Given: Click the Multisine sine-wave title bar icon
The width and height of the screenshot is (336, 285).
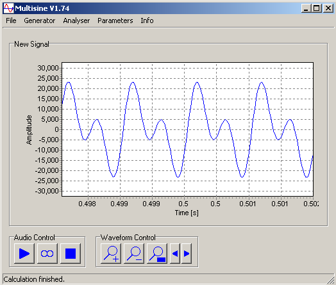Looking at the screenshot, I should coord(8,8).
